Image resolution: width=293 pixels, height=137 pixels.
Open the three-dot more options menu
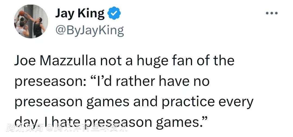(272, 13)
